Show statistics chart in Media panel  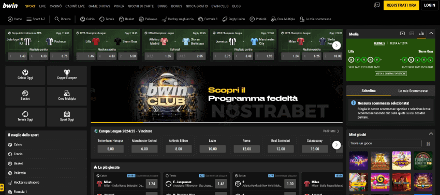tap(421, 34)
